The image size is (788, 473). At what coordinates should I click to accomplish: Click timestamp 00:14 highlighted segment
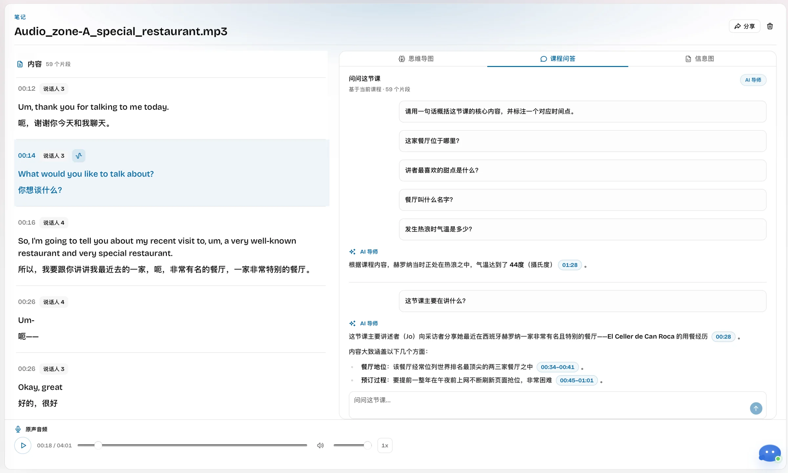coord(27,156)
